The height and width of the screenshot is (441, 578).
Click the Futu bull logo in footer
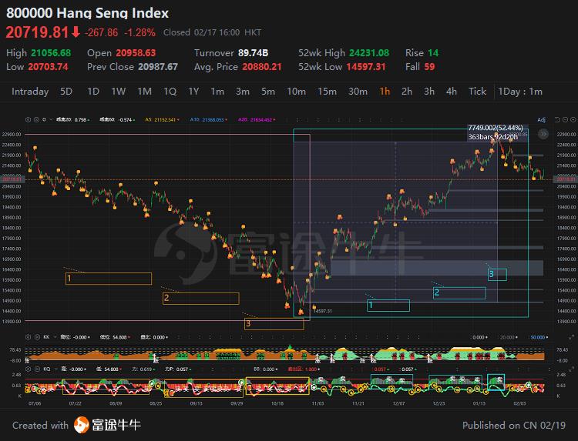pyautogui.click(x=82, y=425)
